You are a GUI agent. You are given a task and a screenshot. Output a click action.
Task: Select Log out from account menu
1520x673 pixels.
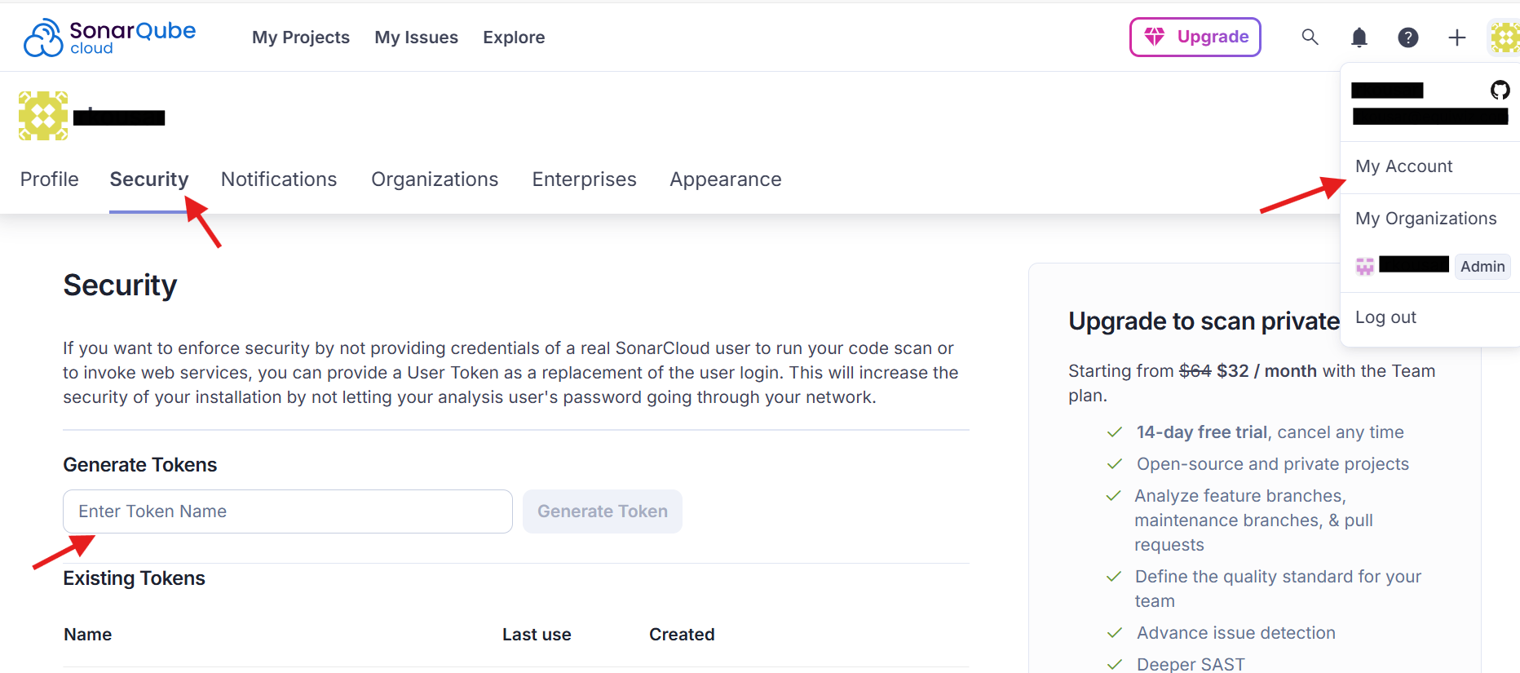[x=1385, y=317]
